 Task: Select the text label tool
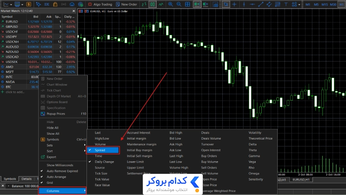click(x=286, y=4)
